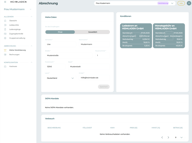Click the BETRAG [€] column header
192x143 pixels.
click(178, 128)
